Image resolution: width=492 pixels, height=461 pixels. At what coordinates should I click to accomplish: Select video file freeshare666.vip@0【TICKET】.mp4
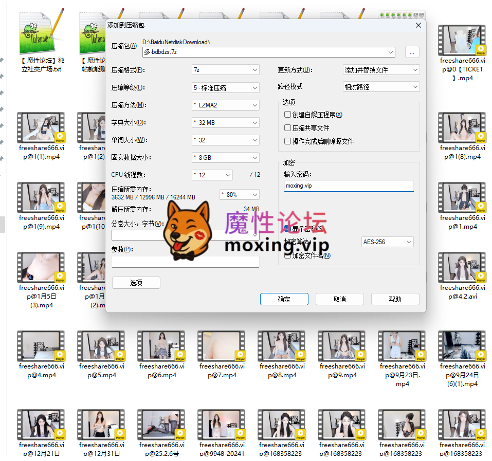click(462, 40)
